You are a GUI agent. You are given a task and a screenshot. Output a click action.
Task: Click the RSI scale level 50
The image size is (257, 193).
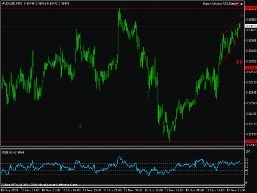(x=246, y=167)
